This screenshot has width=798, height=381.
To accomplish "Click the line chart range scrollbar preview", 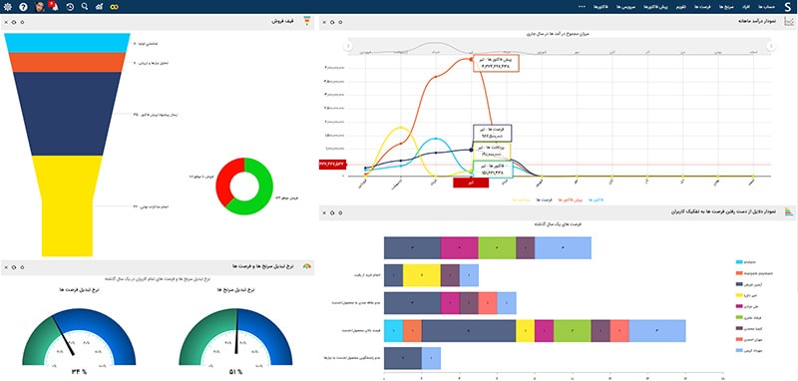I will pyautogui.click(x=560, y=46).
